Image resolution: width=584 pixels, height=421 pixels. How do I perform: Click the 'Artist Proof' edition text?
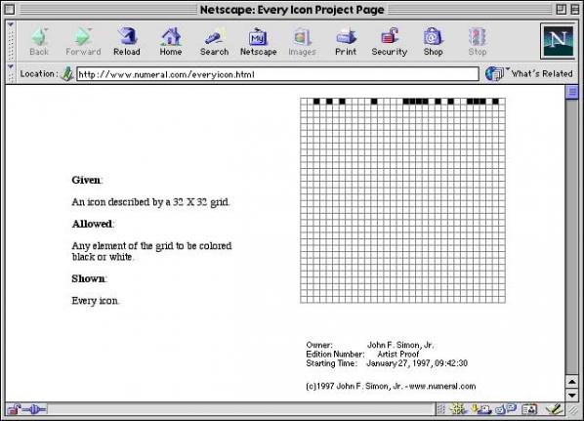[398, 354]
